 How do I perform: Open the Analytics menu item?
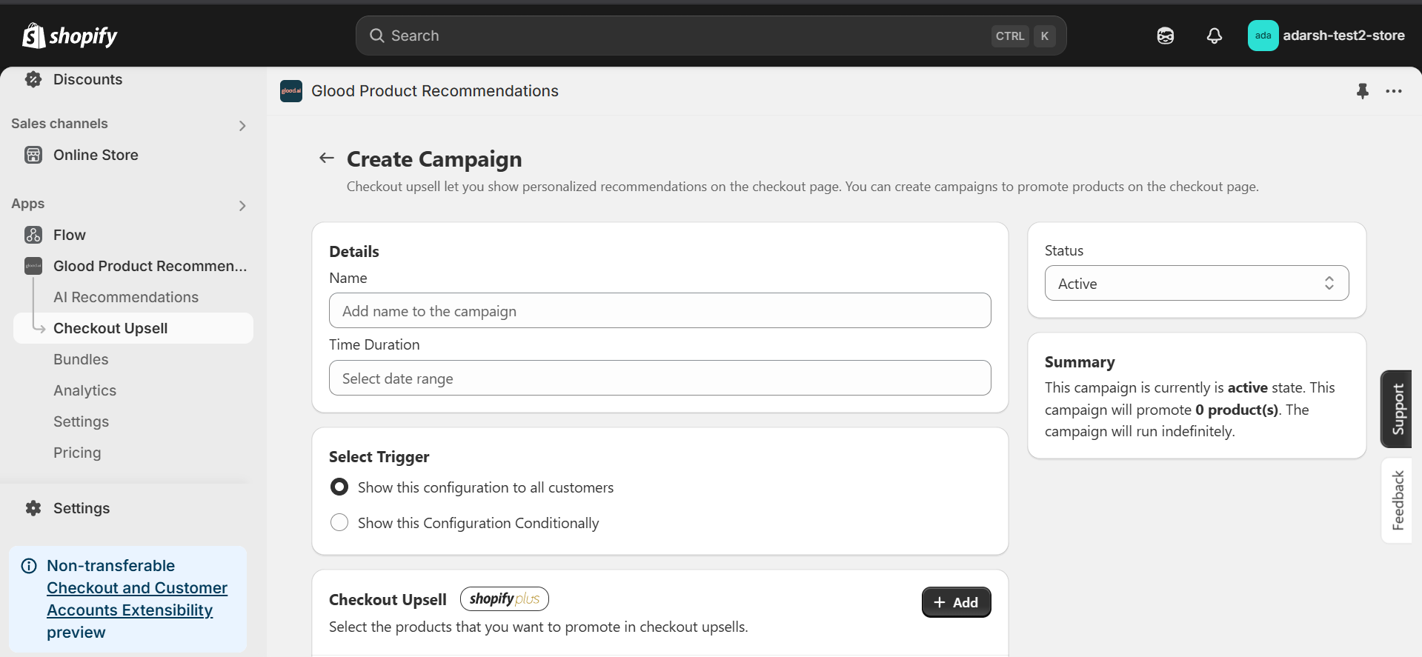pos(84,390)
